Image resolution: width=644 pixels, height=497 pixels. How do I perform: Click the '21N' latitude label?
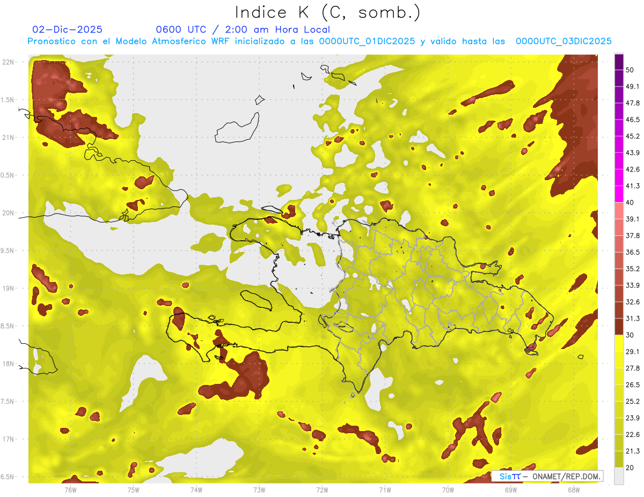tap(8, 137)
